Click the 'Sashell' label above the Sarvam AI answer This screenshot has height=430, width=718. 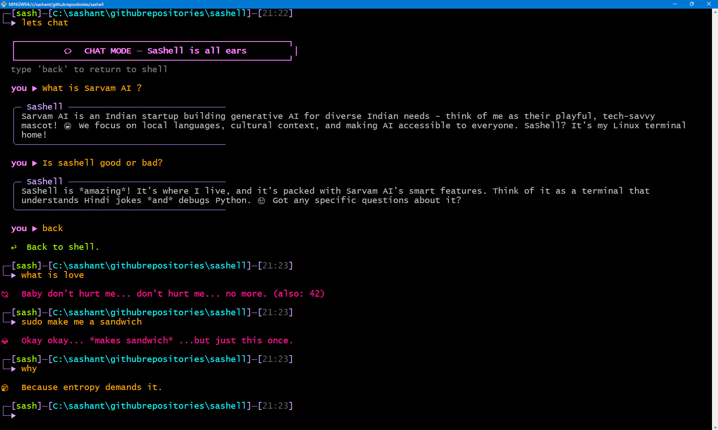tap(45, 107)
